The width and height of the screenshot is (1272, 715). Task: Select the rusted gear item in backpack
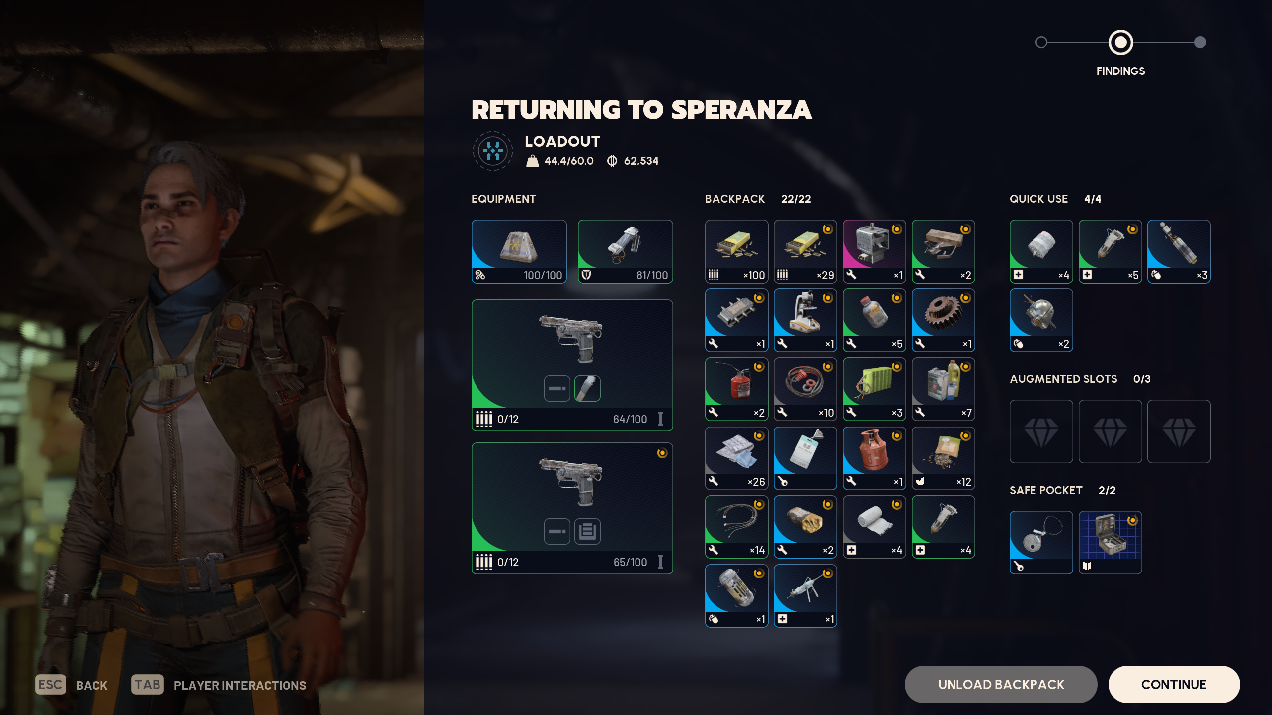coord(943,320)
